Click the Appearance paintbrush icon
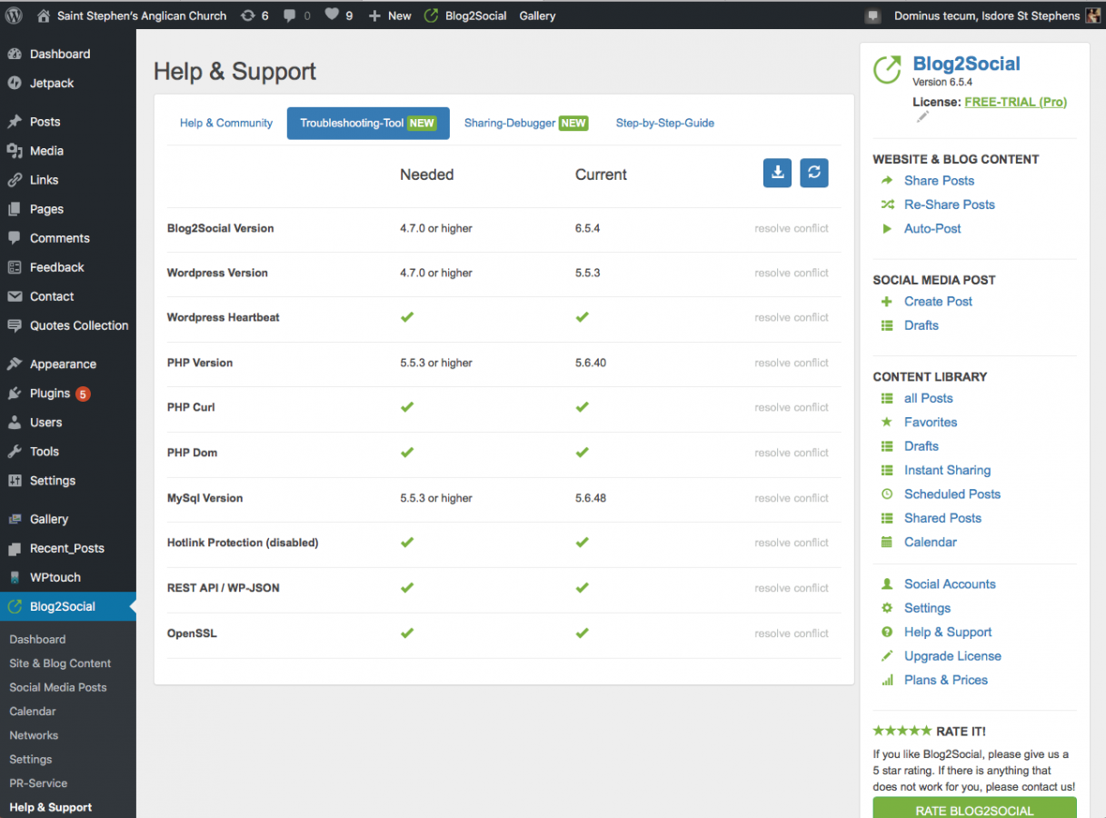Screen dimensions: 1106x818 tap(15, 364)
